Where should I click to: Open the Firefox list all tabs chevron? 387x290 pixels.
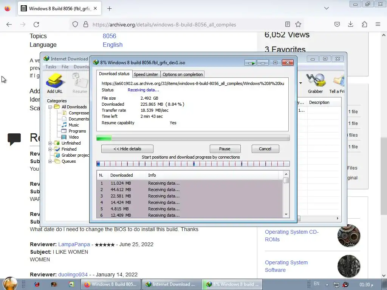[326, 8]
